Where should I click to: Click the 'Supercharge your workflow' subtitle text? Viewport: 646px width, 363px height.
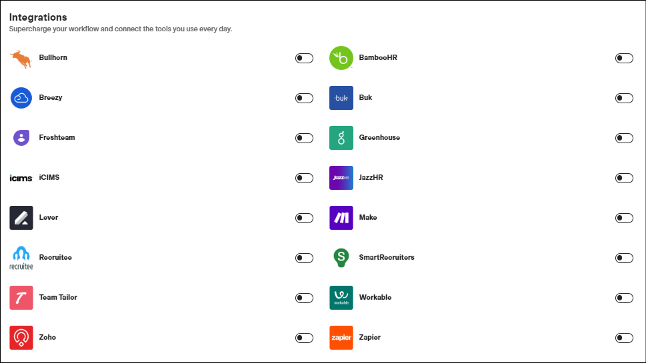(121, 29)
